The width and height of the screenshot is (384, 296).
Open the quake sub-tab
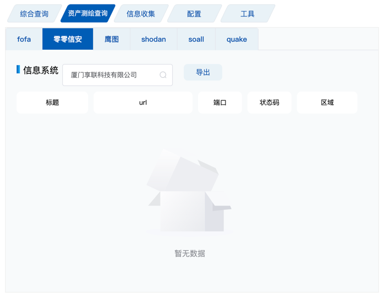click(x=237, y=39)
